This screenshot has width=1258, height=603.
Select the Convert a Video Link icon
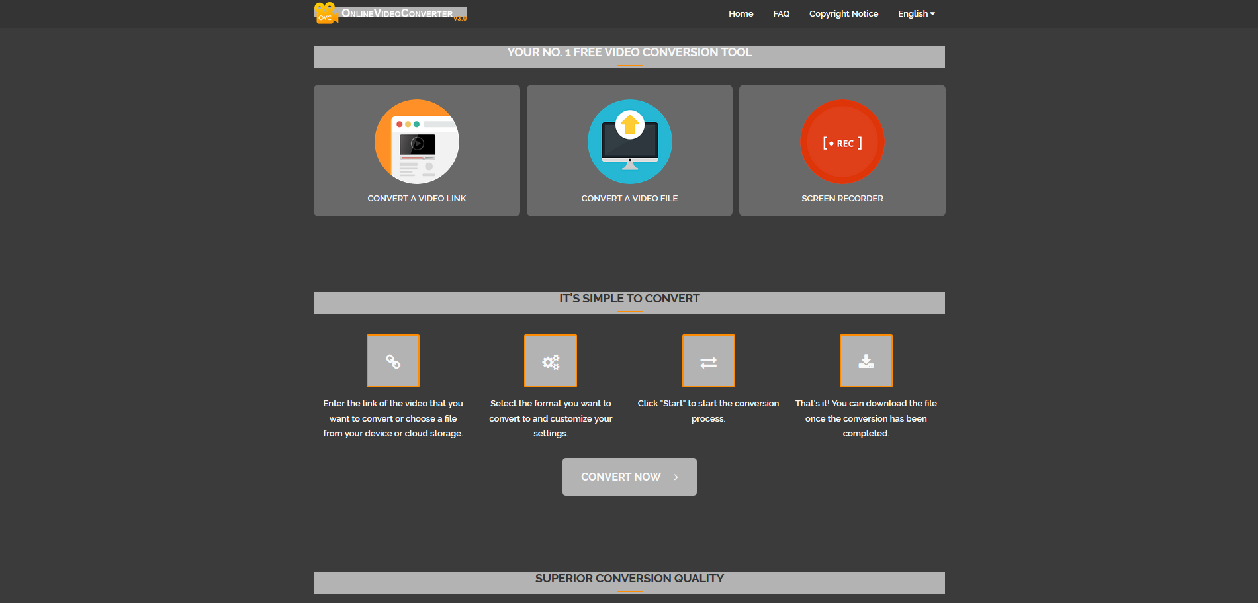pyautogui.click(x=416, y=142)
